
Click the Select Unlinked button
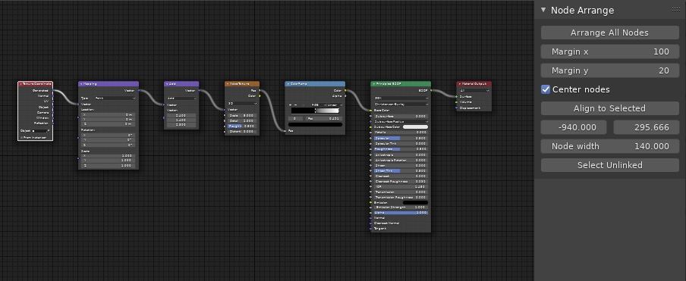click(609, 165)
